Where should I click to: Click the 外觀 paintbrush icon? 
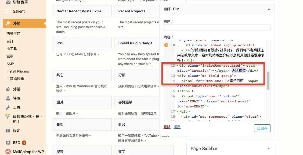(x=8, y=23)
